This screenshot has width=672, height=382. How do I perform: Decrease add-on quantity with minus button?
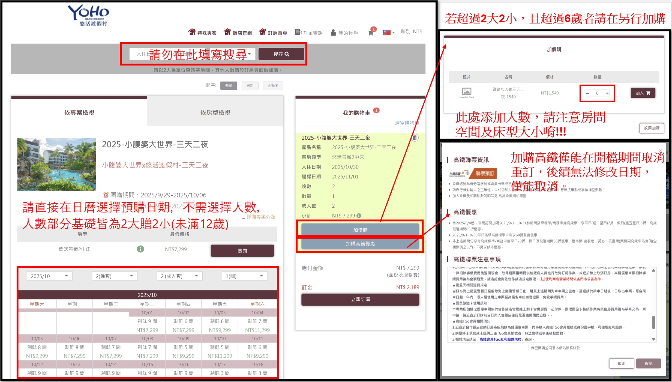[587, 93]
